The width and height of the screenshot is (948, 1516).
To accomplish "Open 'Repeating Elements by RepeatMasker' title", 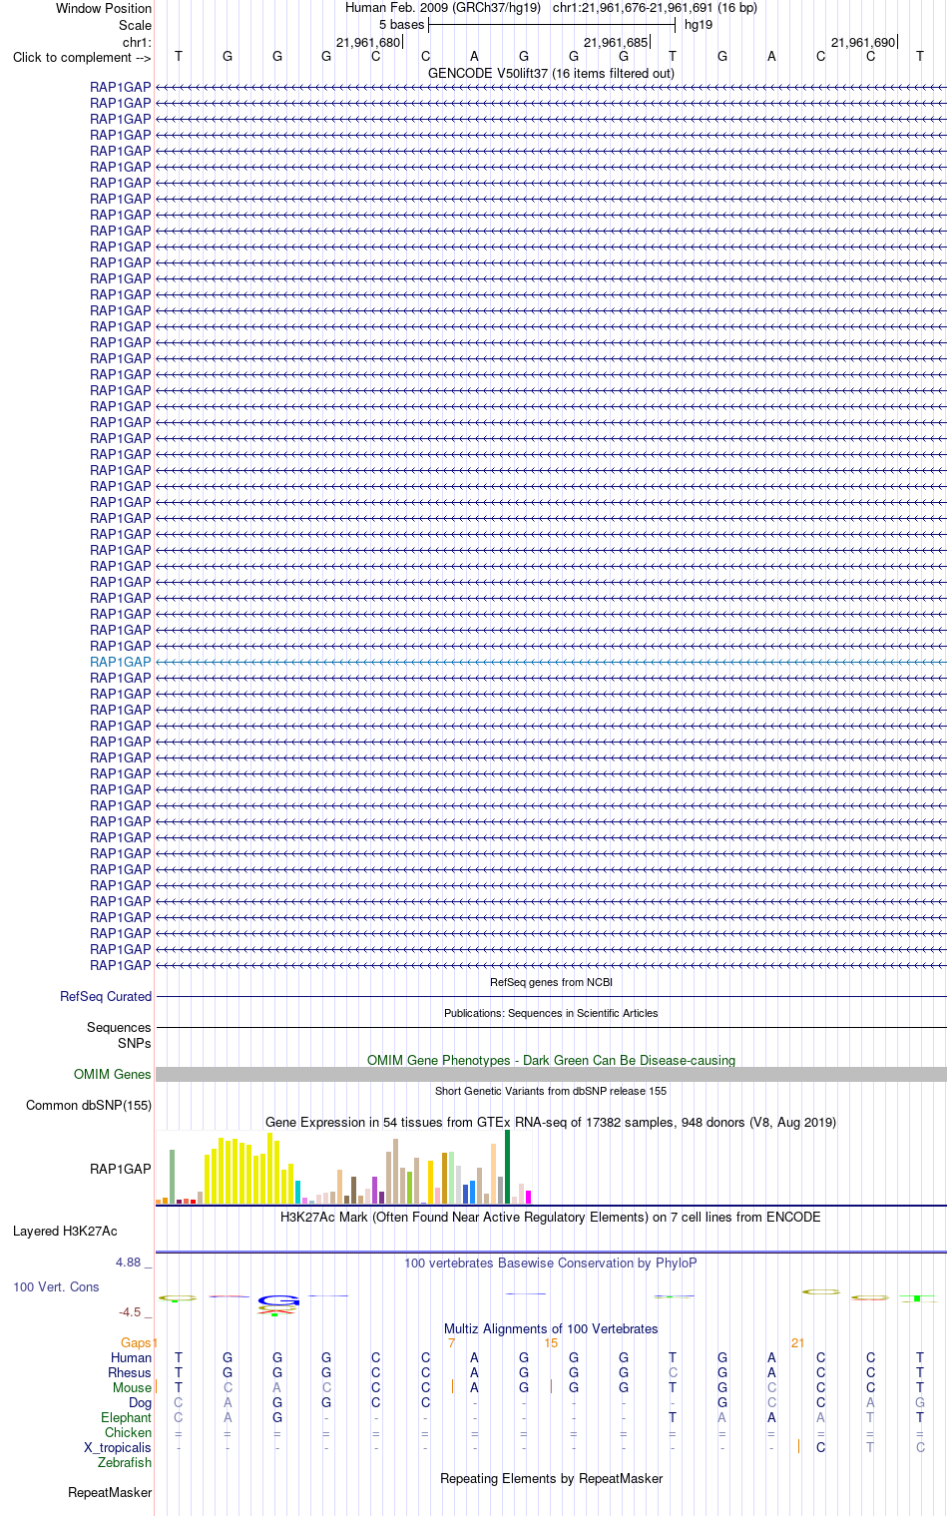I will pyautogui.click(x=551, y=1478).
